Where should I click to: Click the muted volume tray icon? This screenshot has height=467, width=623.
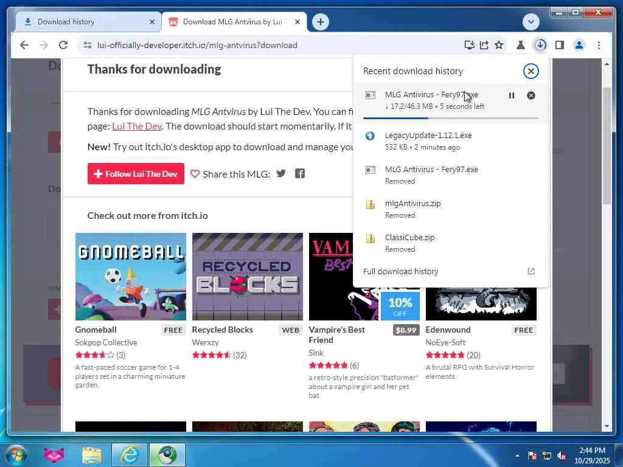click(562, 455)
